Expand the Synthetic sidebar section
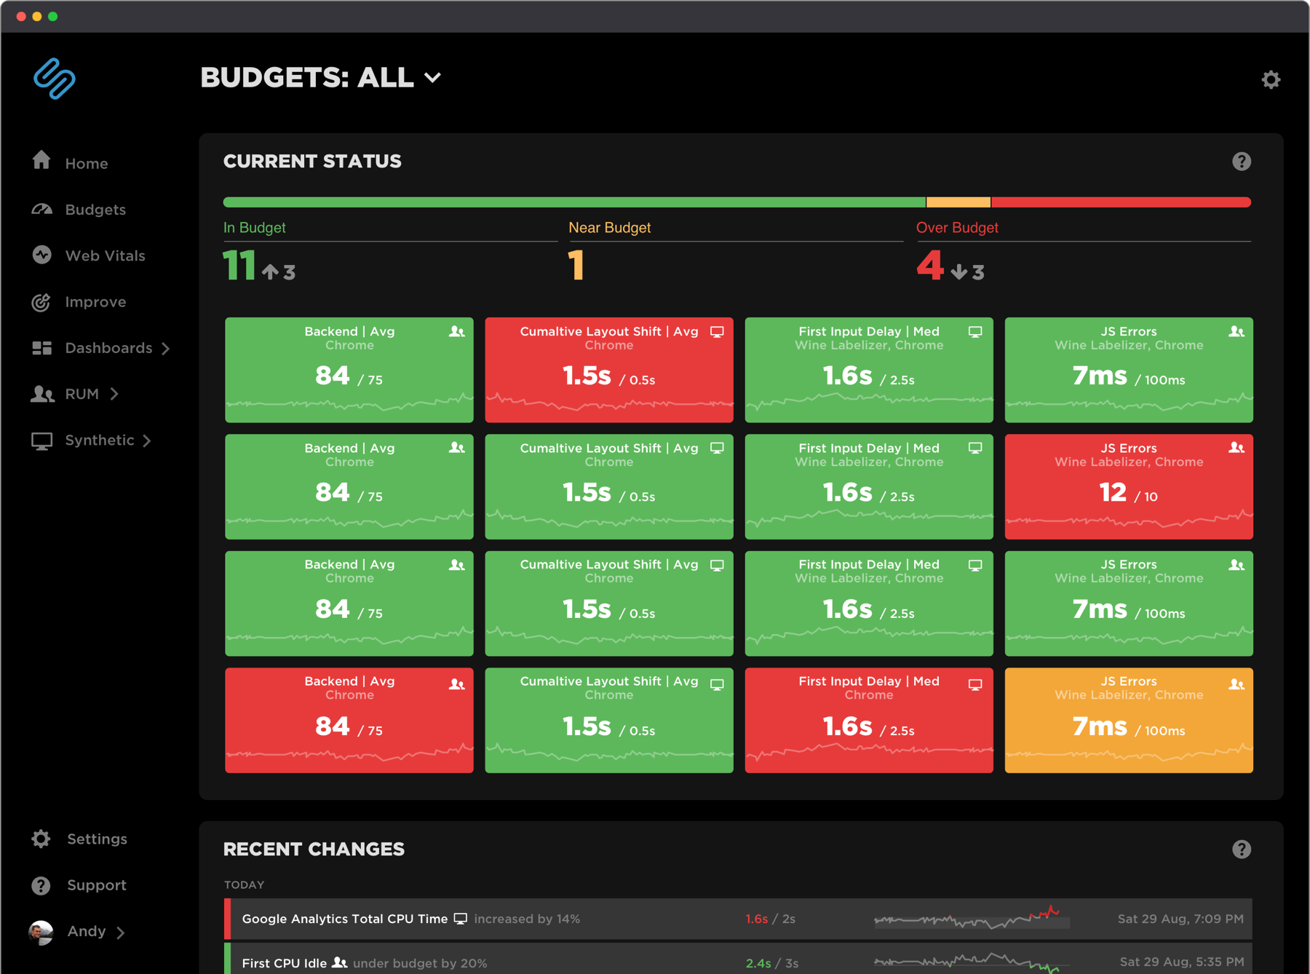Screen dimensions: 1310x974 148,440
